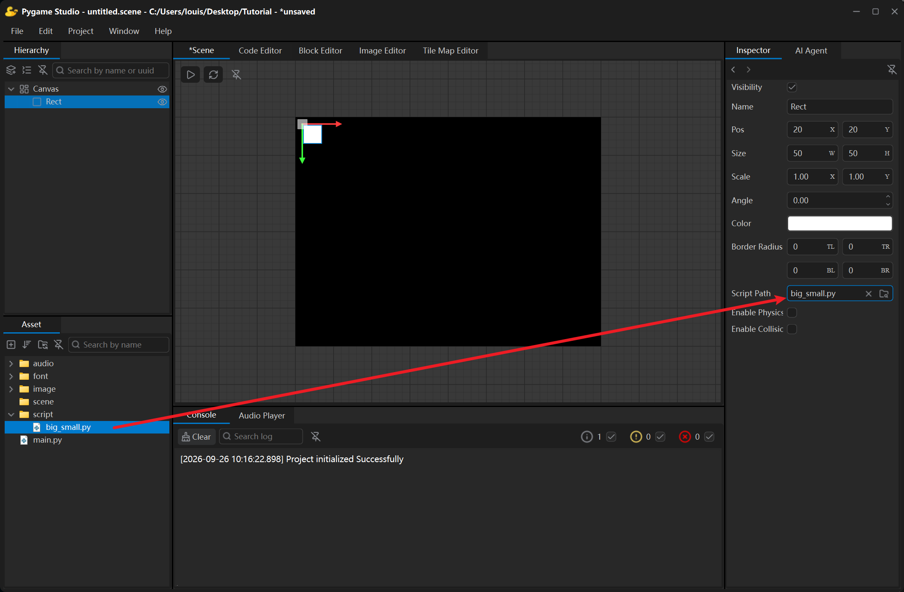Click the unpin icon in Inspector header
Screen dimensions: 904x592
point(892,70)
